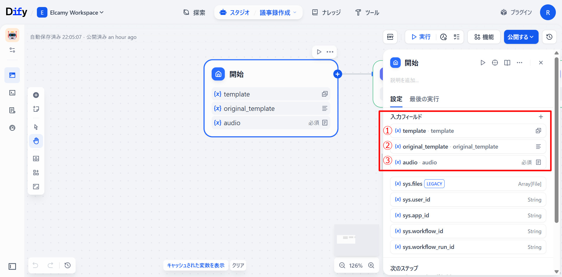This screenshot has width=562, height=277.
Task: Switch to the 最後の実行 tab
Action: click(x=424, y=99)
